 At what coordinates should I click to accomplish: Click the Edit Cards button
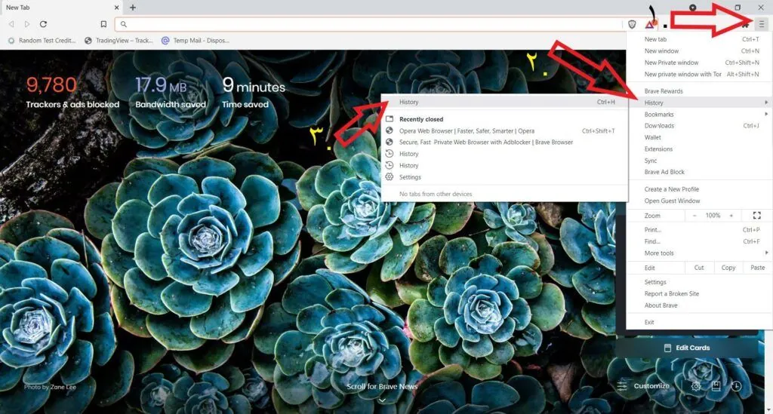[687, 348]
